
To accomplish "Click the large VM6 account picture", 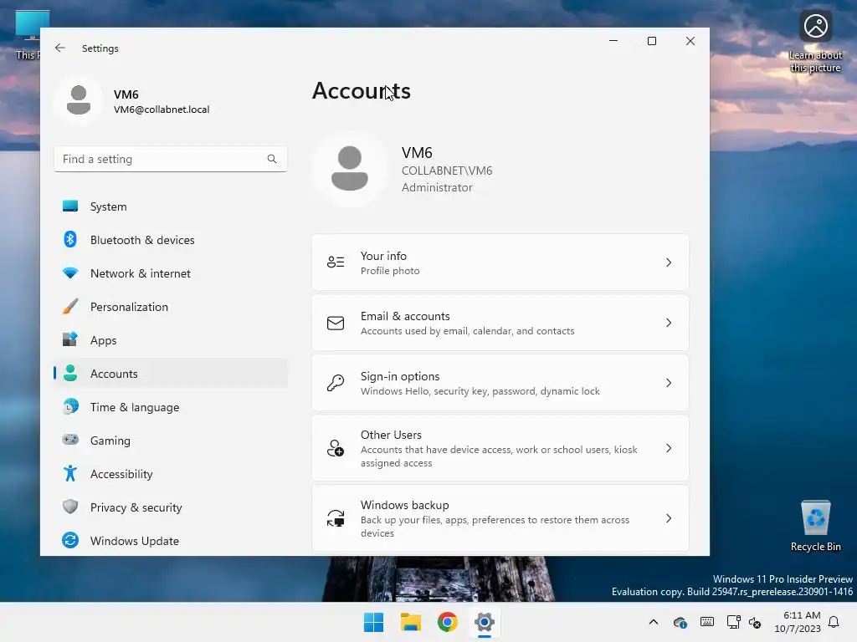I will (350, 169).
